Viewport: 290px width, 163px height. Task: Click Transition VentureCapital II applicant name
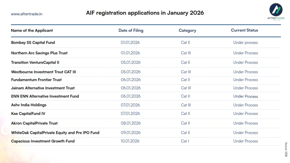pos(35,62)
